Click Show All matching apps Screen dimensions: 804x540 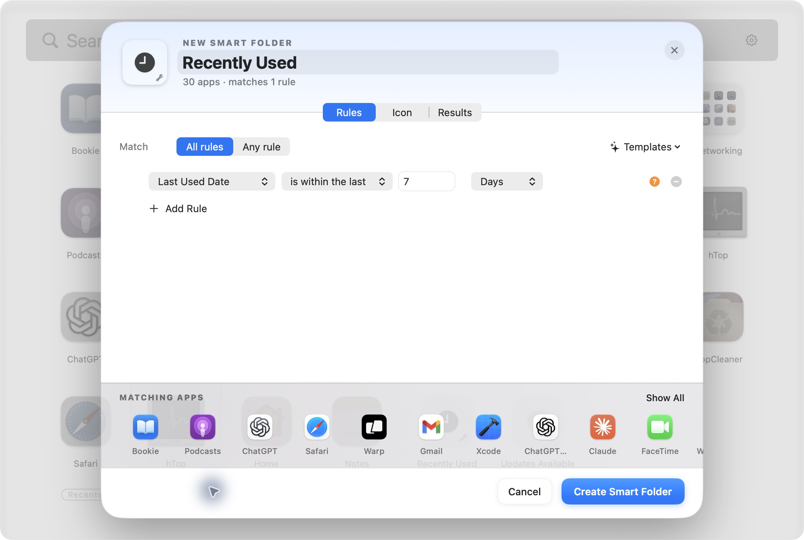click(665, 398)
